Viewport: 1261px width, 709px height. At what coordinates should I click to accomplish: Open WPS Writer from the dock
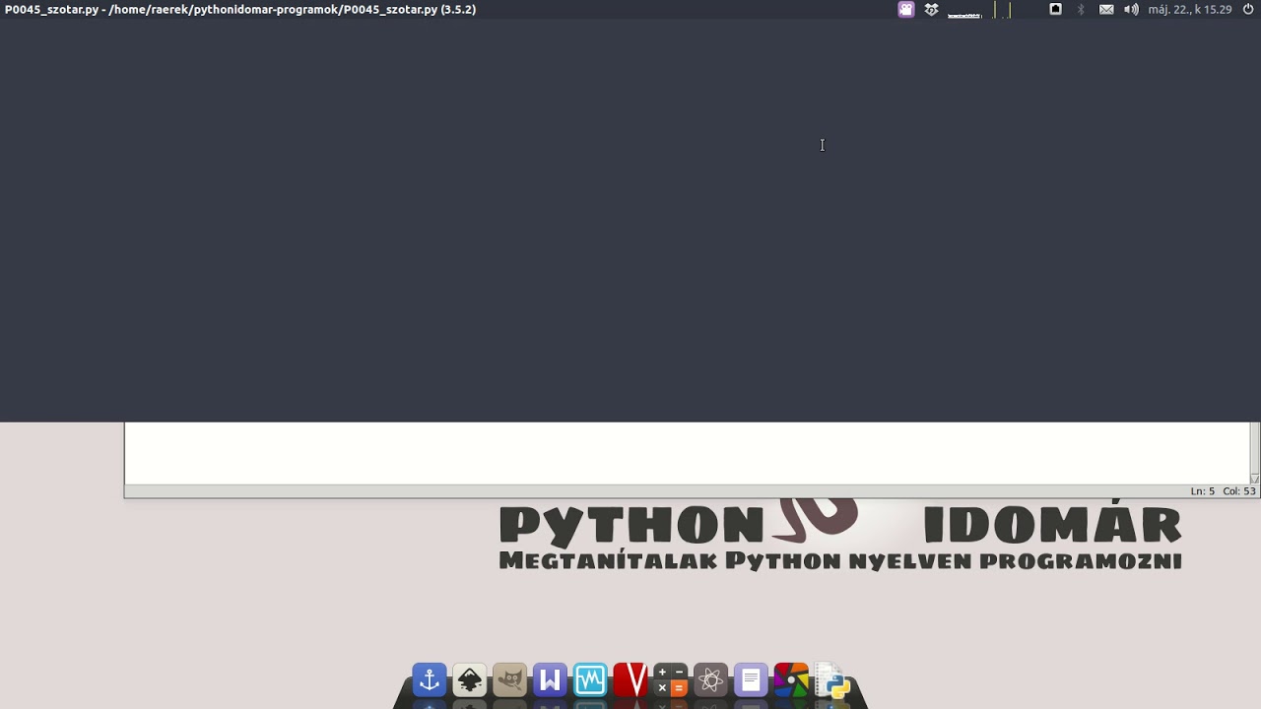tap(550, 679)
